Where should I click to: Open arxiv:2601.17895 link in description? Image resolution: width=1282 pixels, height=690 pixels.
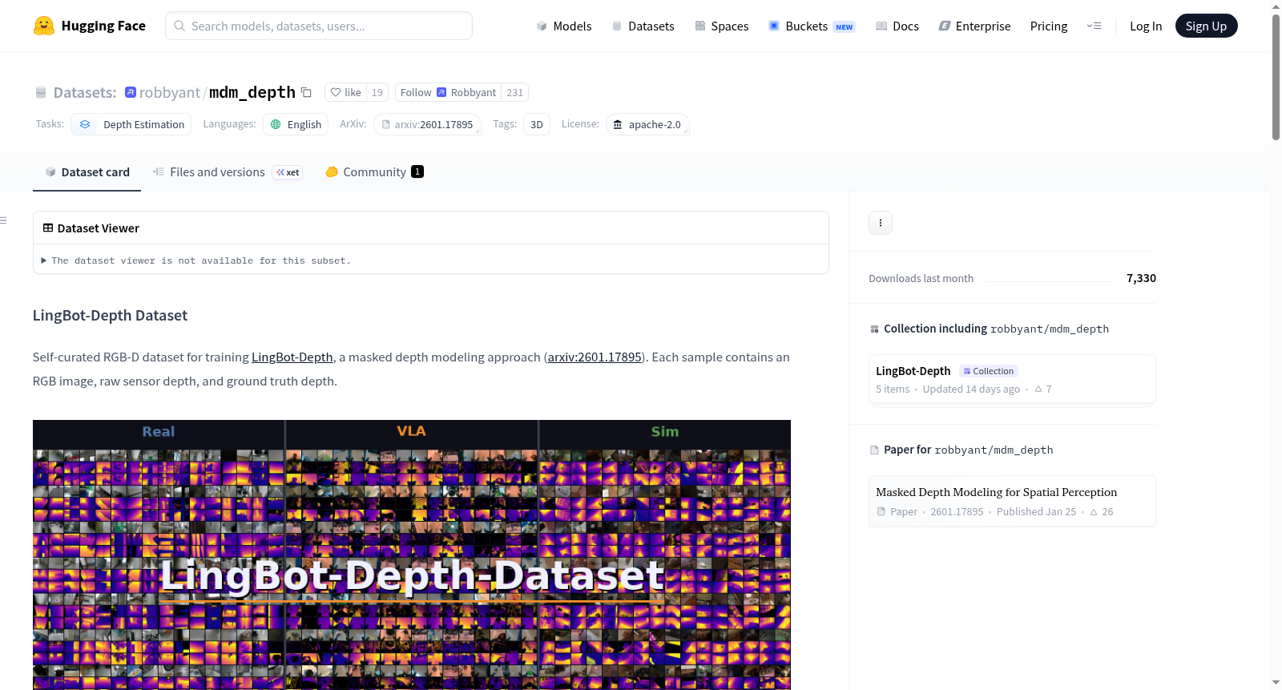click(x=595, y=357)
